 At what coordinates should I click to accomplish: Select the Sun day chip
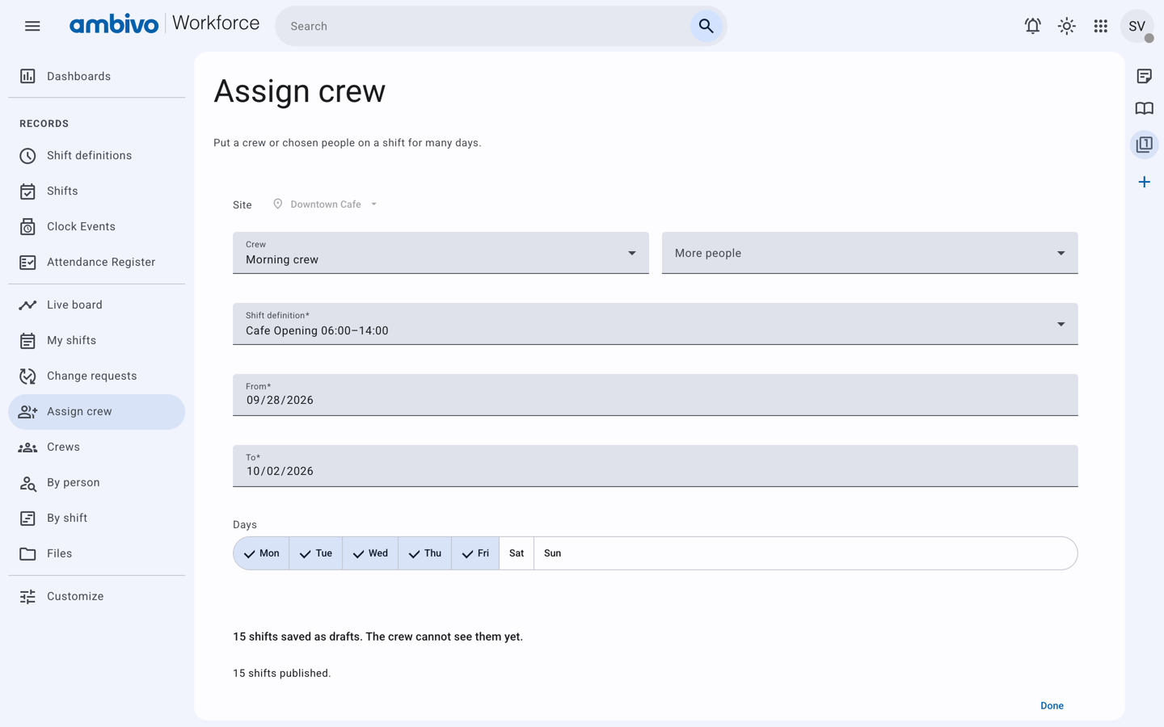coord(553,553)
